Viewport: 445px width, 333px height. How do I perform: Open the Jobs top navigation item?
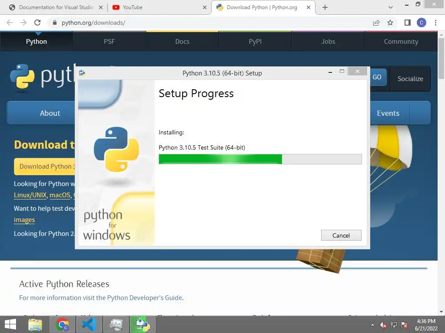(328, 41)
